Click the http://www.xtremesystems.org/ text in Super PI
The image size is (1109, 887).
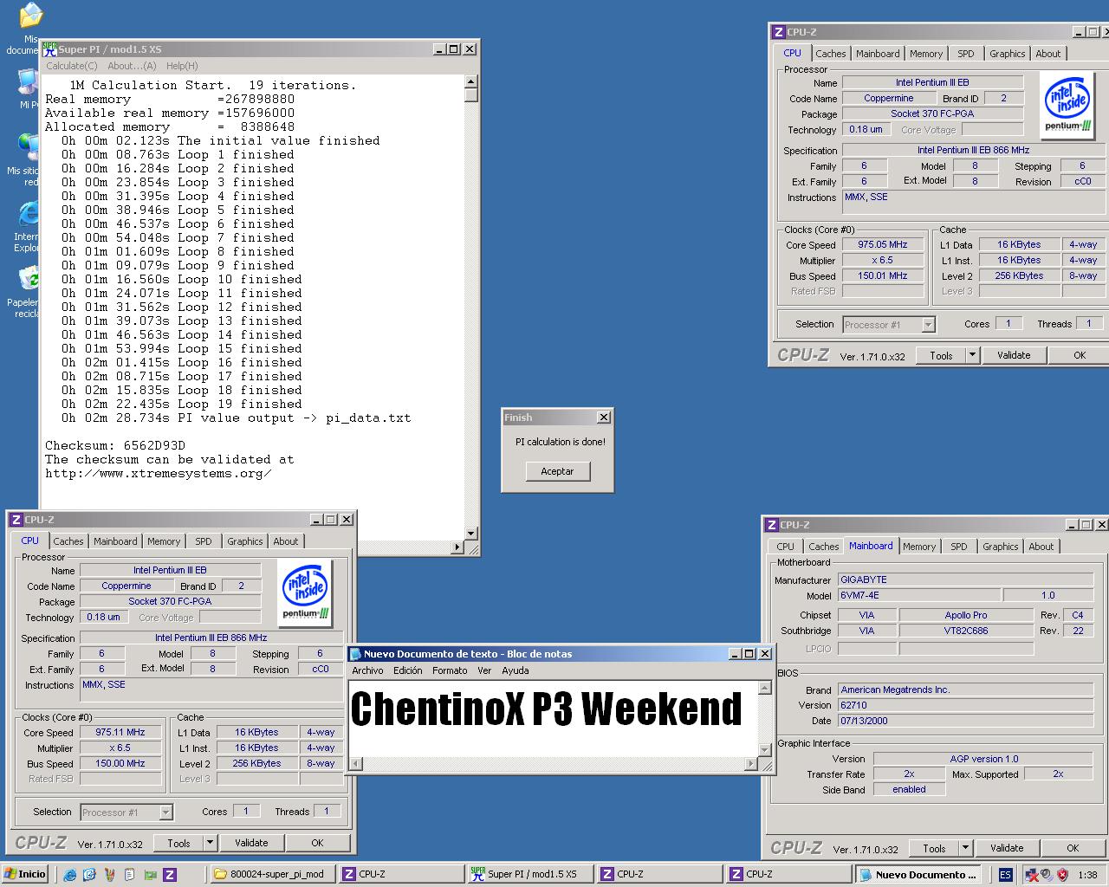(159, 473)
